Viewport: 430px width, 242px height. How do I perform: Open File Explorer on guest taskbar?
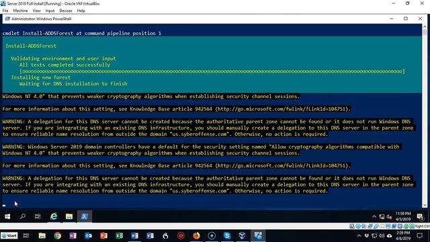click(69, 216)
